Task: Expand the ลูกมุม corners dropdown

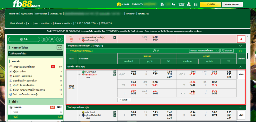Action: point(124,100)
